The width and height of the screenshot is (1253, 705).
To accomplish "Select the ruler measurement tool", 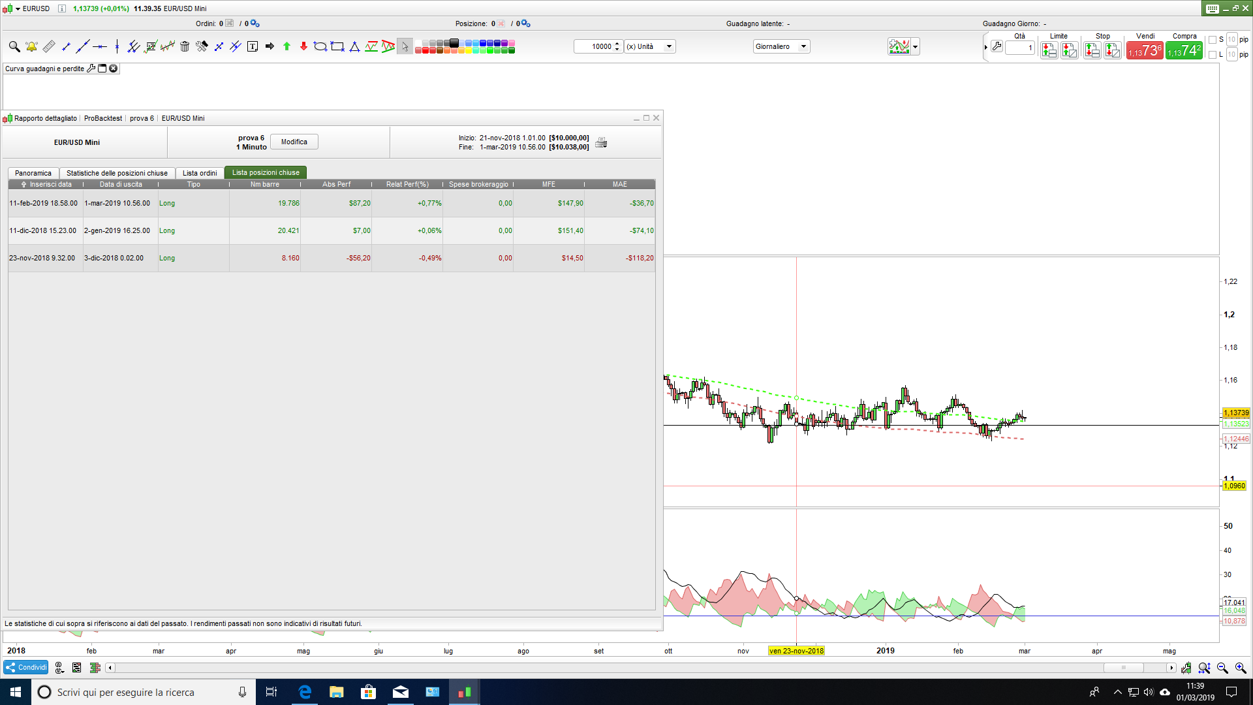I will click(x=49, y=46).
